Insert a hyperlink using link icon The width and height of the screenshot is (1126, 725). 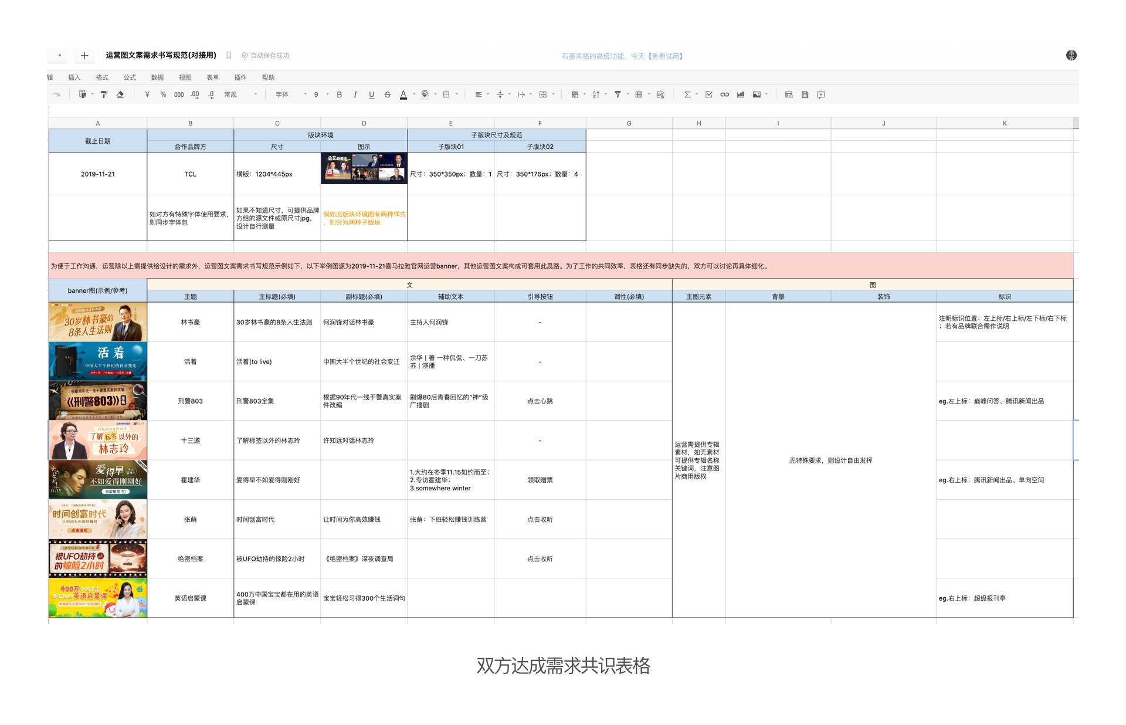[x=725, y=94]
